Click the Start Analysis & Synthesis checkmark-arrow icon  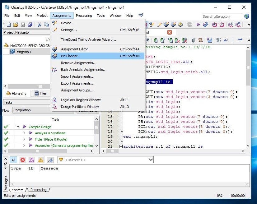(x=205, y=25)
